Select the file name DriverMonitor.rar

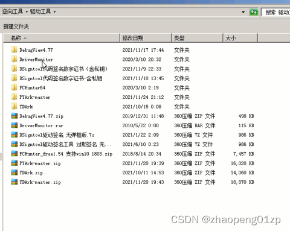point(41,125)
